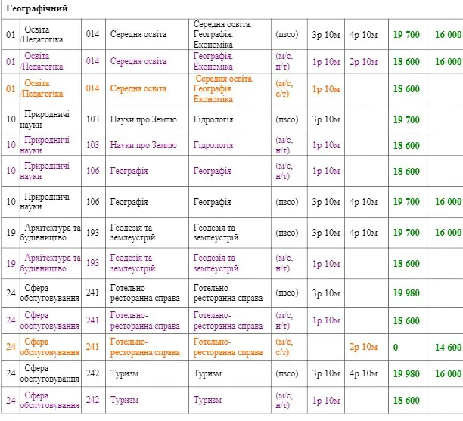The width and height of the screenshot is (463, 421).
Task: Select code 103 in black Науки про Землю row
Action: [x=93, y=119]
